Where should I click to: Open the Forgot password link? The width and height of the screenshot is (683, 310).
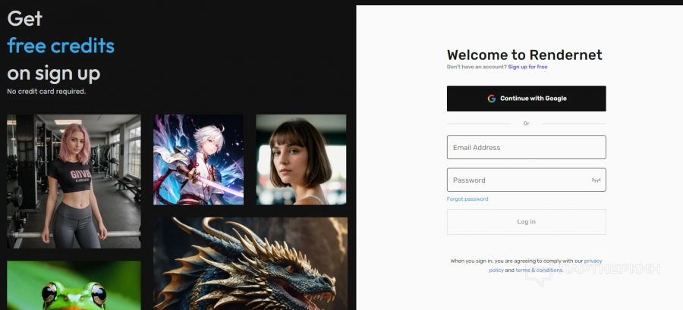467,199
